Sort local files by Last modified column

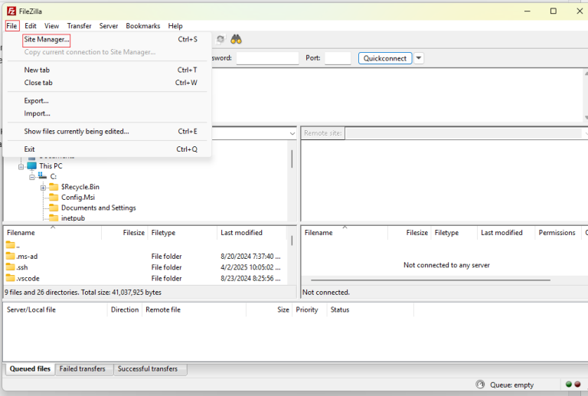(x=241, y=233)
